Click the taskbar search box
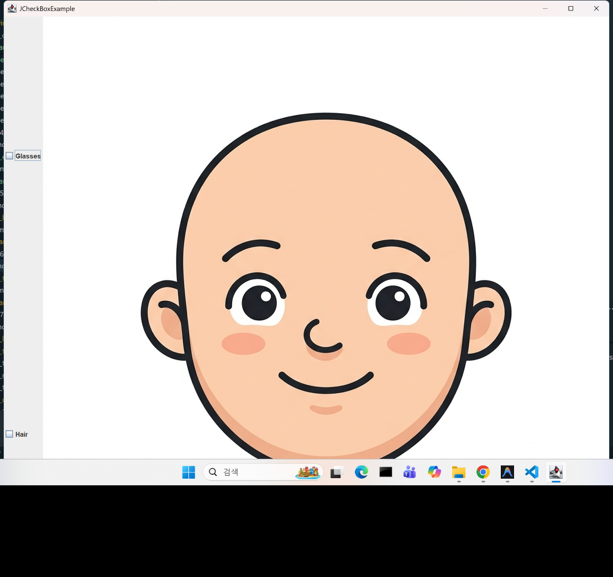 pos(263,473)
